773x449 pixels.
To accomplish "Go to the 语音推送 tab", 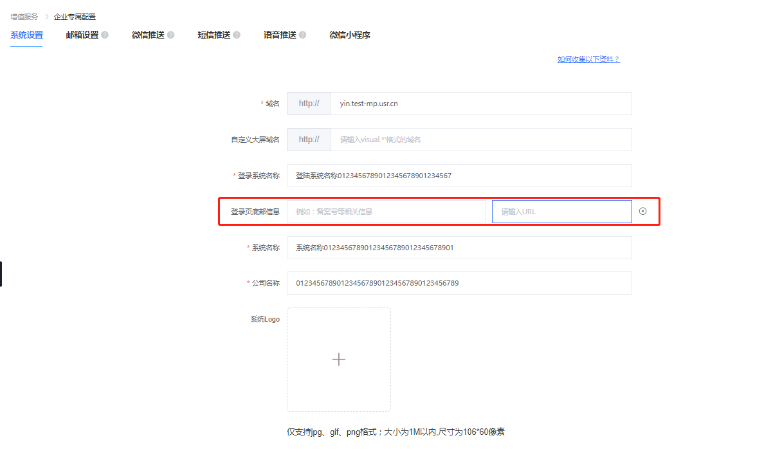I will click(280, 35).
